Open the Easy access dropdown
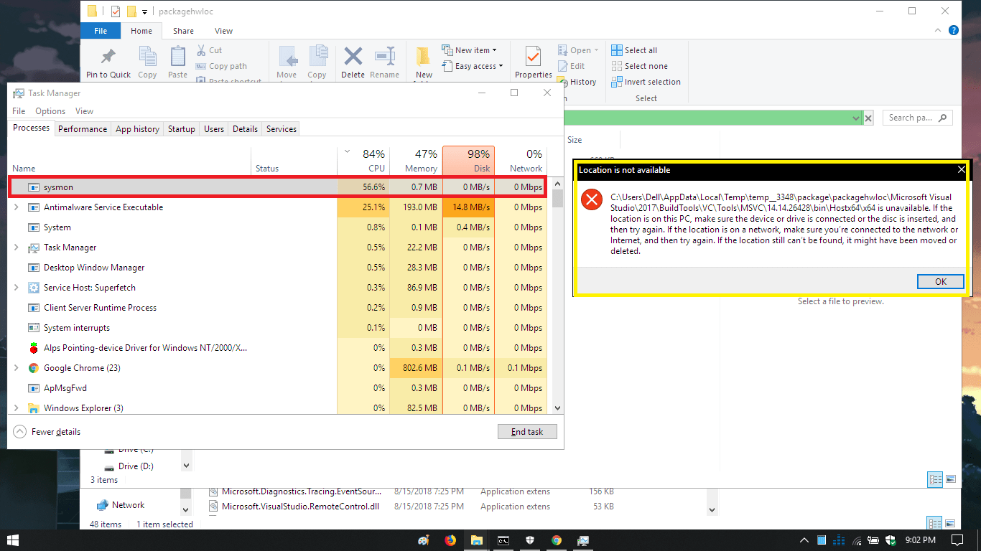Screen dimensions: 981x551 coord(473,65)
